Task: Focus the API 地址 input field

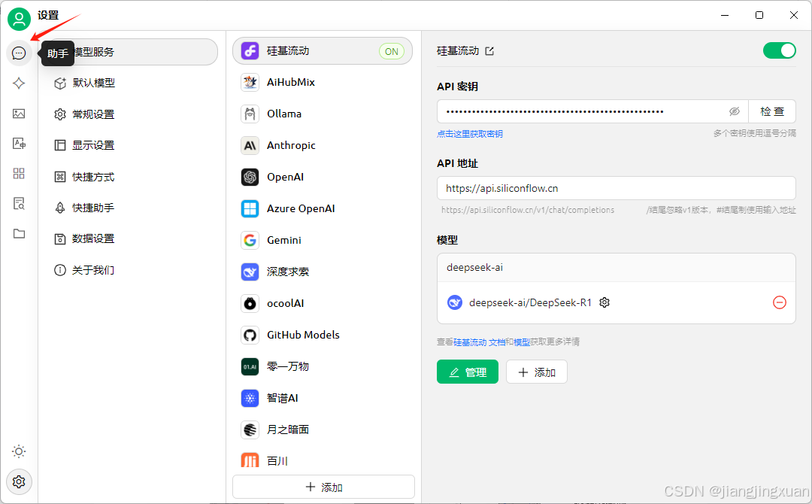Action: click(617, 188)
